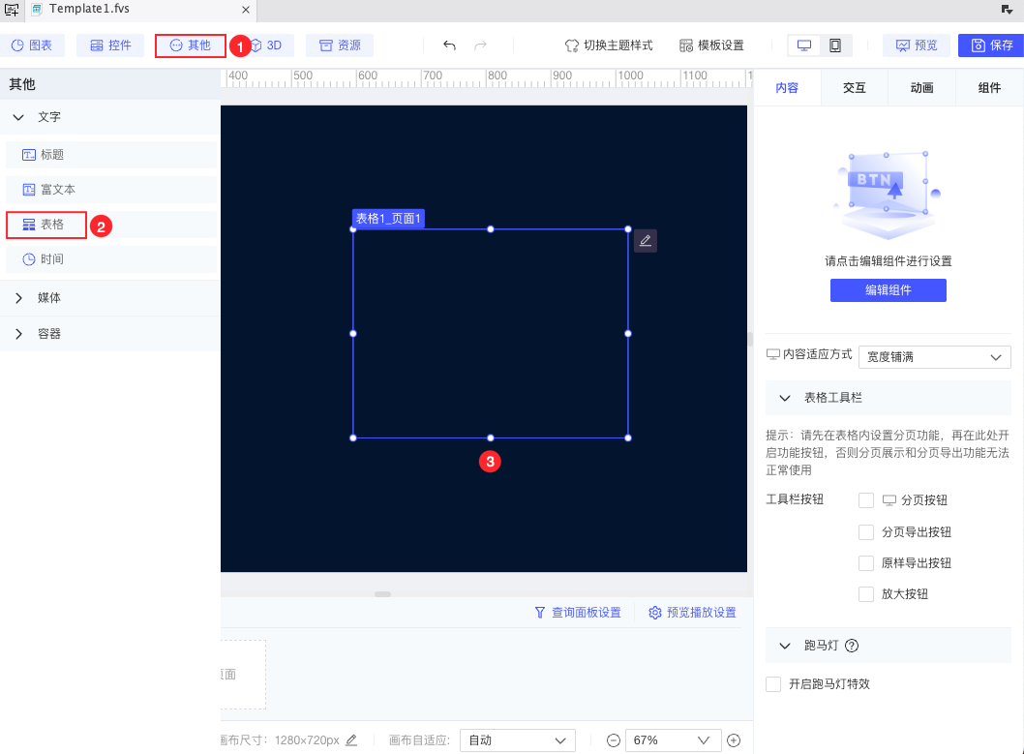1024x754 pixels.
Task: Collapse the 表格工具栏 section
Action: [x=785, y=398]
